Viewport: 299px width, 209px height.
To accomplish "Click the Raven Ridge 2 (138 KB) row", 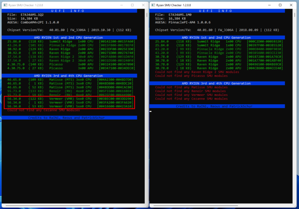I will pos(71,57).
